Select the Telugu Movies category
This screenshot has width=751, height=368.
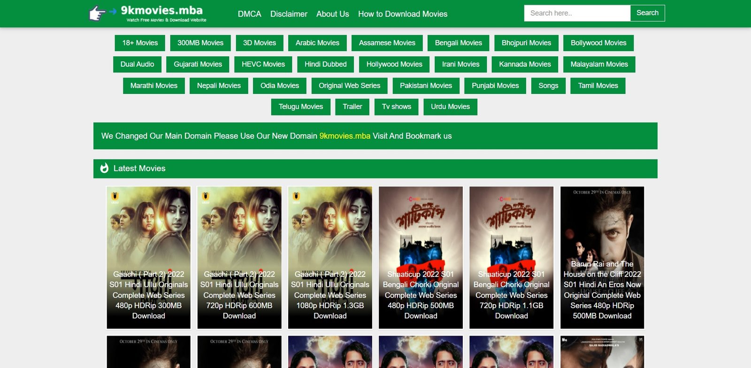(301, 107)
